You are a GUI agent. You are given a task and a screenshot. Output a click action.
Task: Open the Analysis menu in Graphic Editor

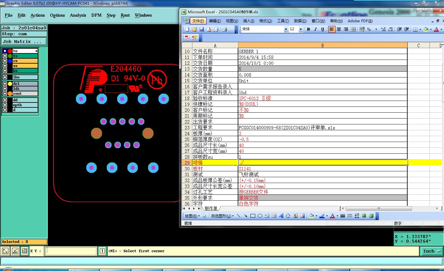tap(78, 15)
